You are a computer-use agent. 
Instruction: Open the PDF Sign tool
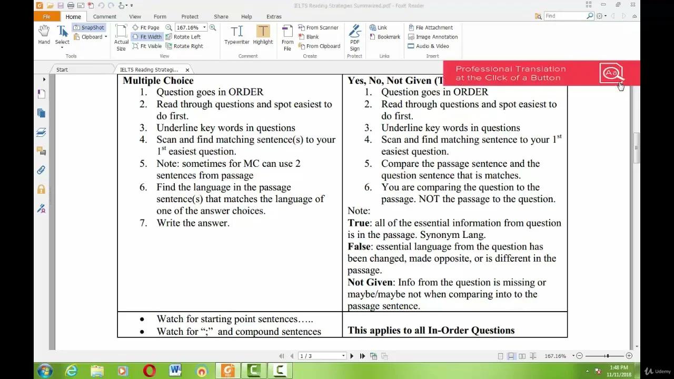pyautogui.click(x=354, y=37)
